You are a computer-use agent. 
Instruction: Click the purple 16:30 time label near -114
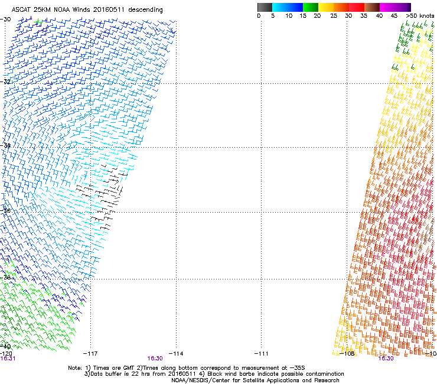pyautogui.click(x=155, y=359)
